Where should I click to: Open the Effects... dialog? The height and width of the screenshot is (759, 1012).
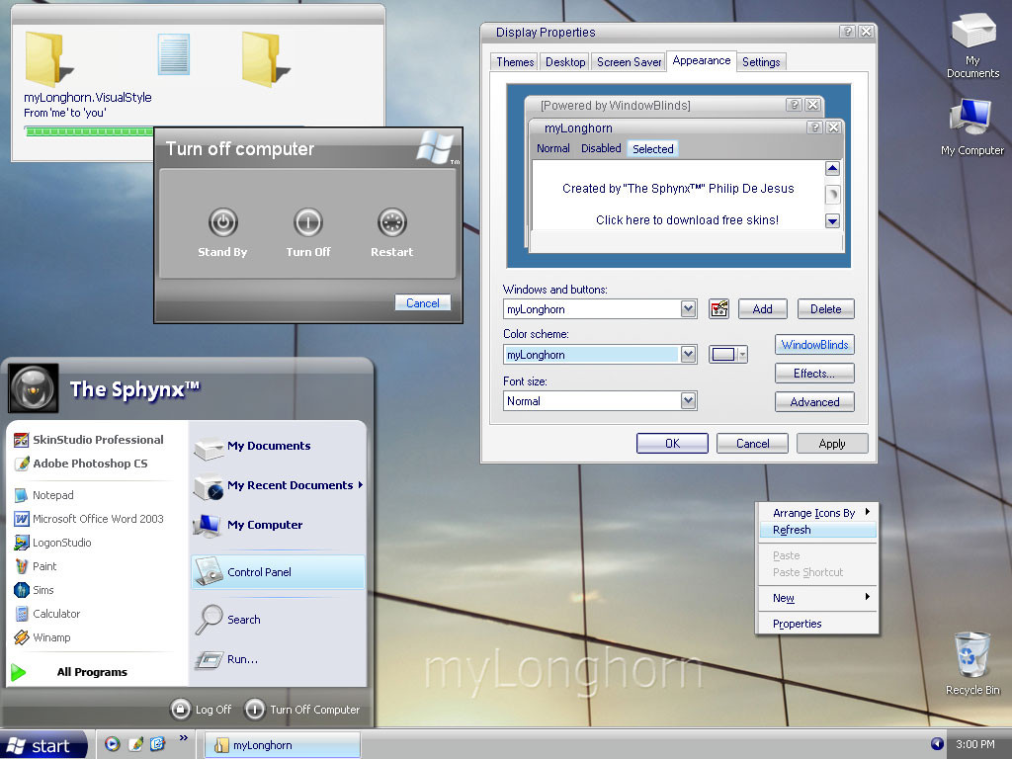click(x=814, y=373)
